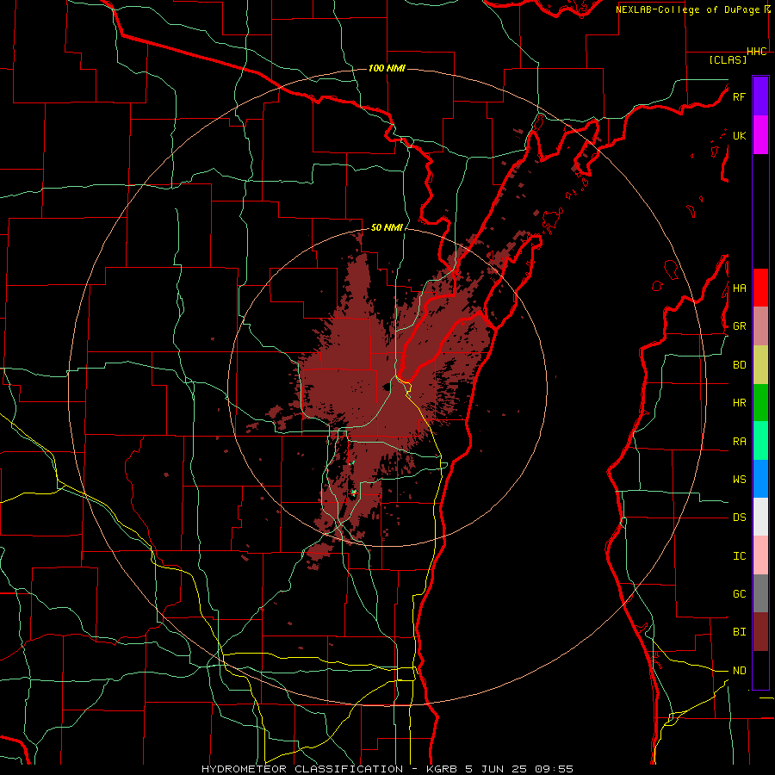Click the IC legend label
This screenshot has width=775, height=775.
pyautogui.click(x=739, y=556)
